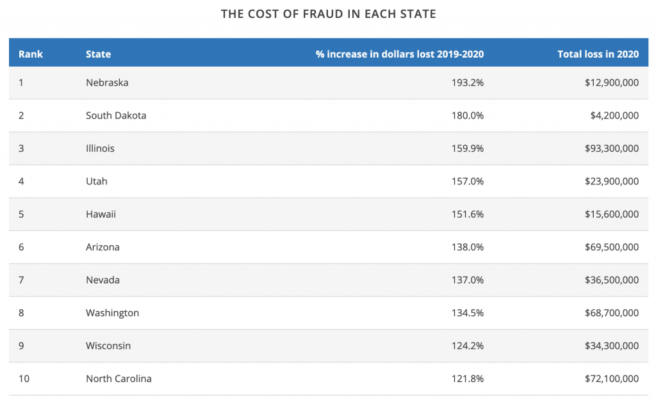Click the Utah state cell

point(97,181)
